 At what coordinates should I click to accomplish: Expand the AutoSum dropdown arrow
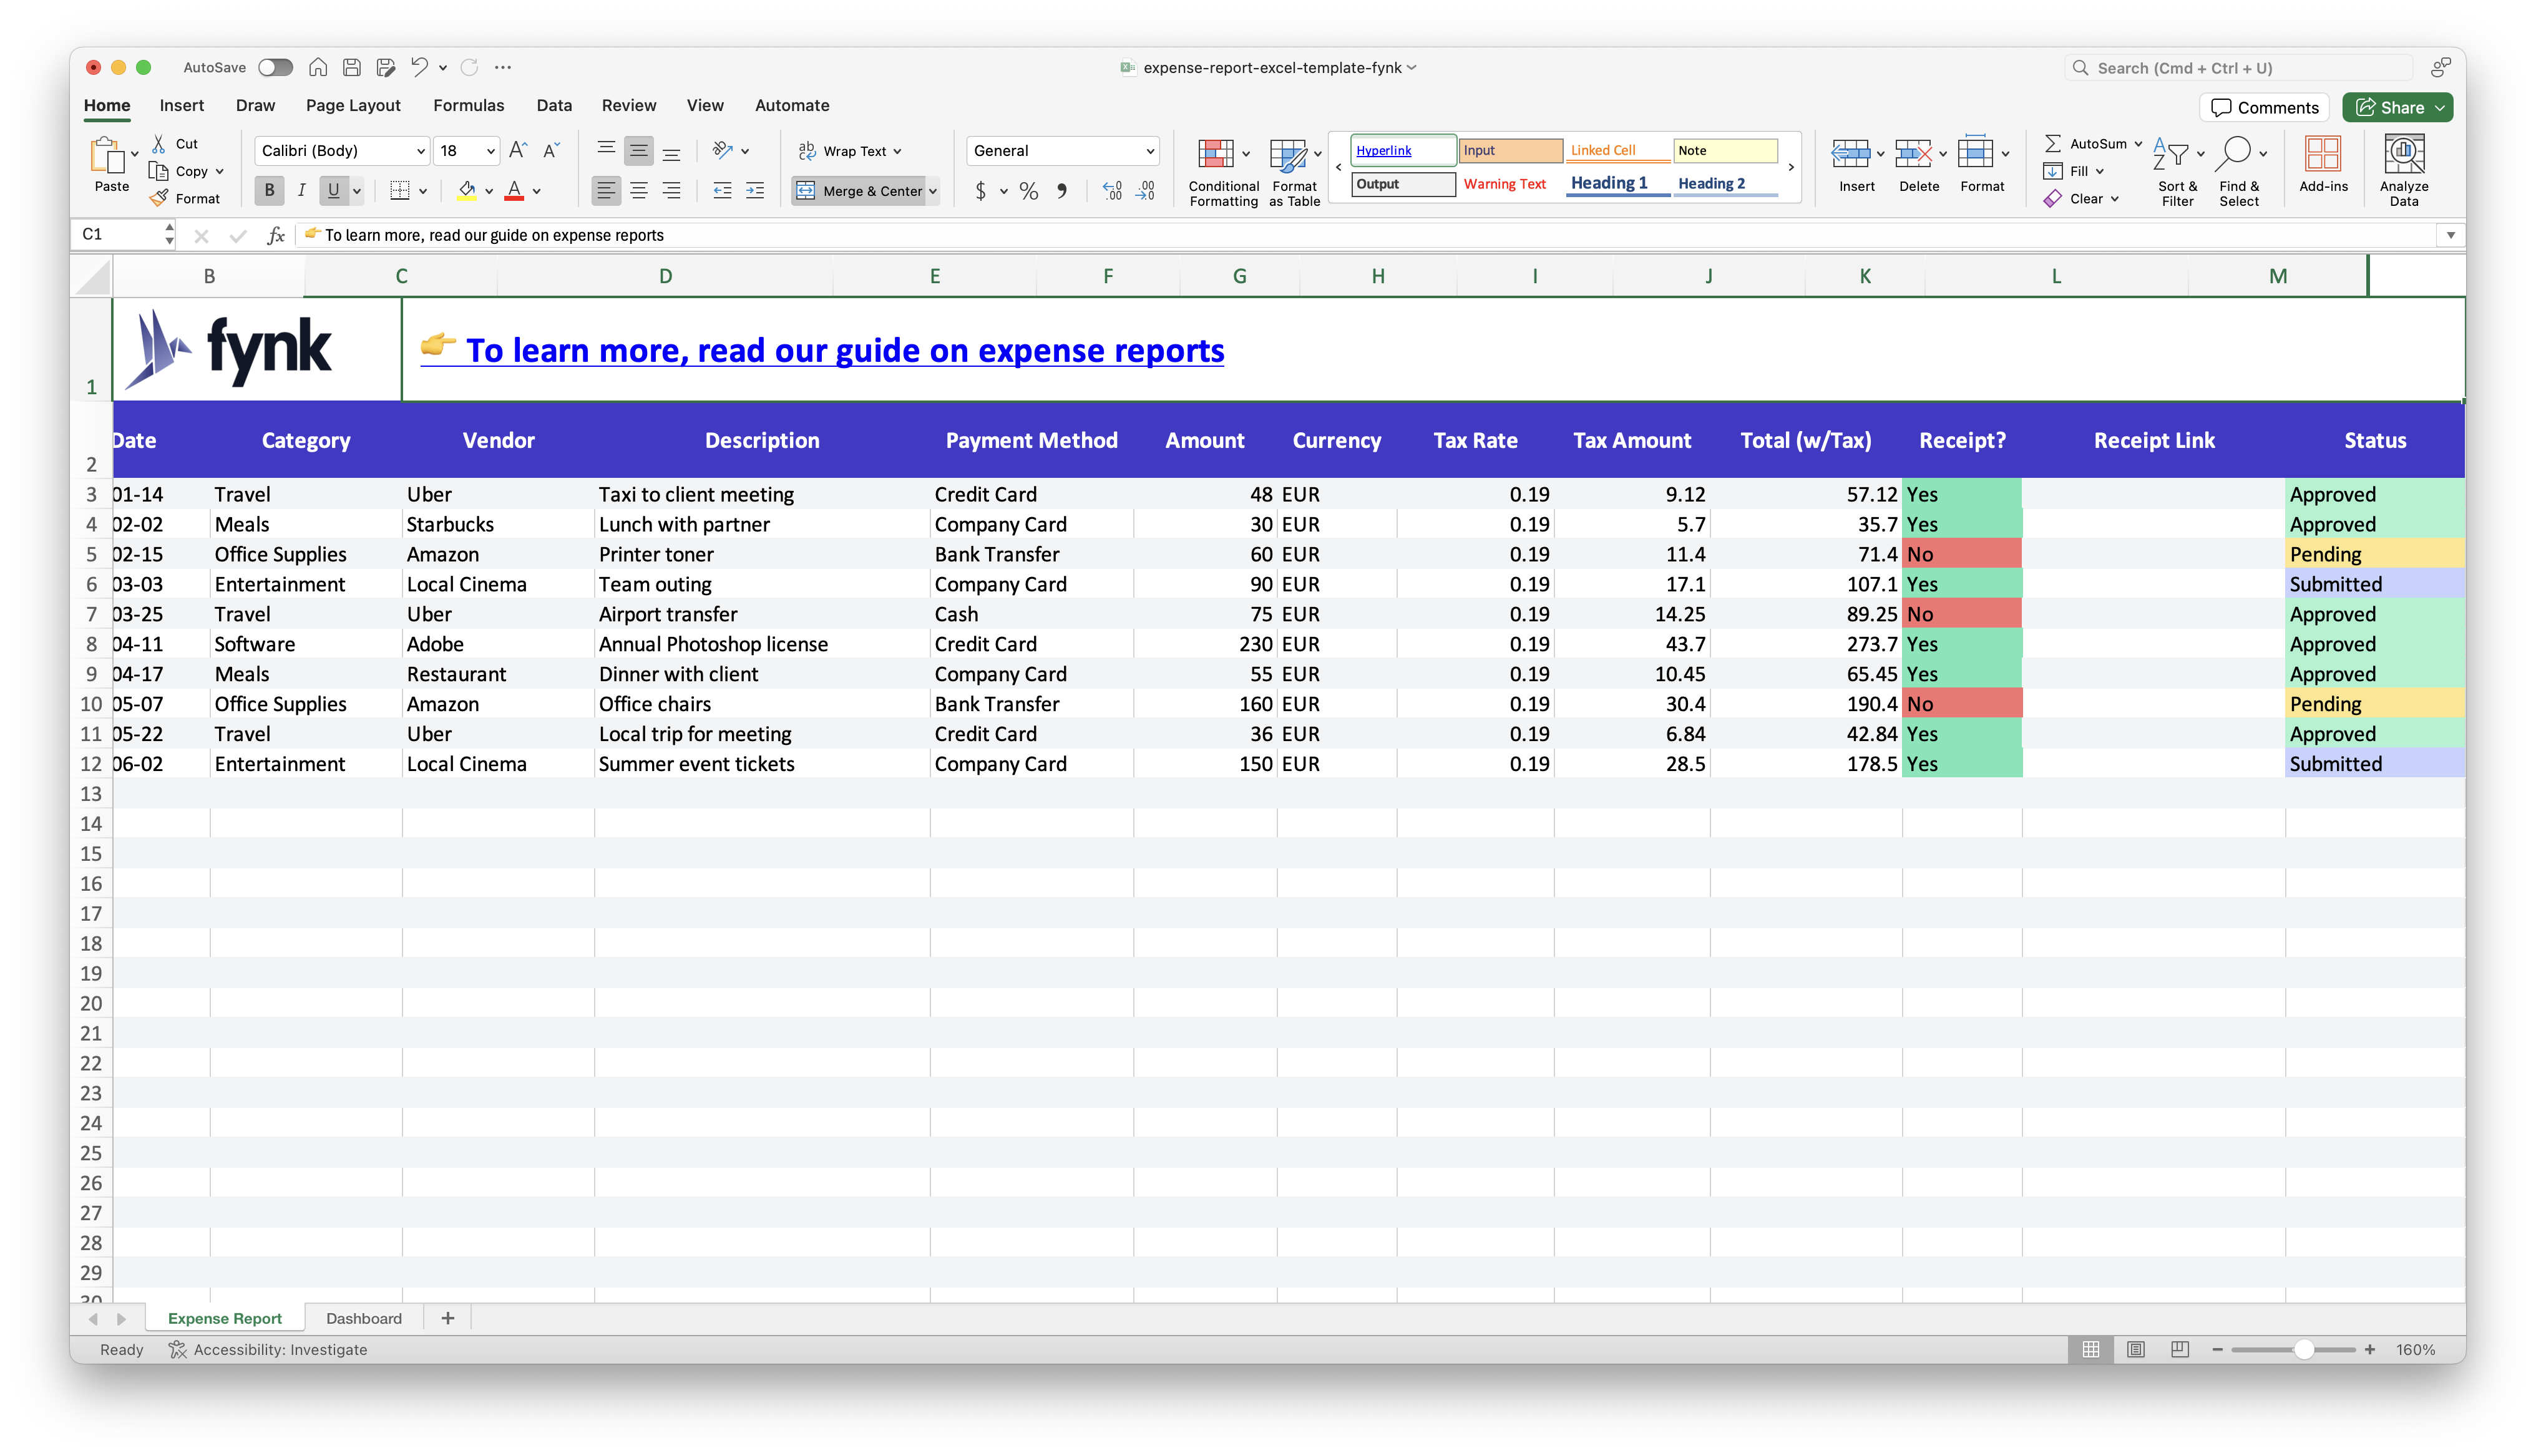tap(2138, 144)
